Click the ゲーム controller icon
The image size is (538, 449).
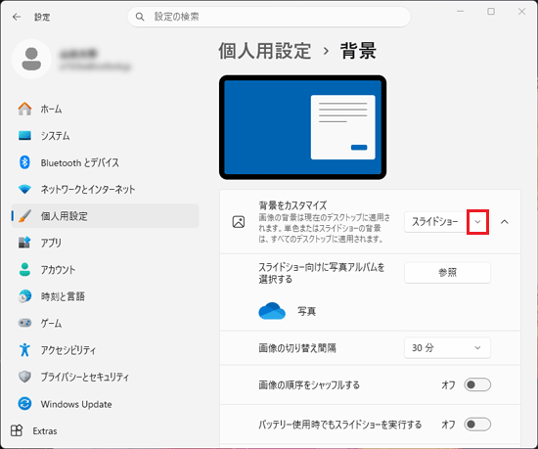(x=24, y=323)
